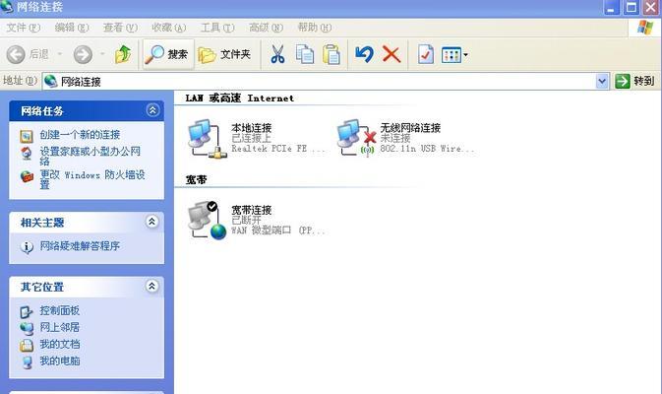This screenshot has height=394, width=662.
Task: Click the properties checkmark page icon
Action: (426, 54)
